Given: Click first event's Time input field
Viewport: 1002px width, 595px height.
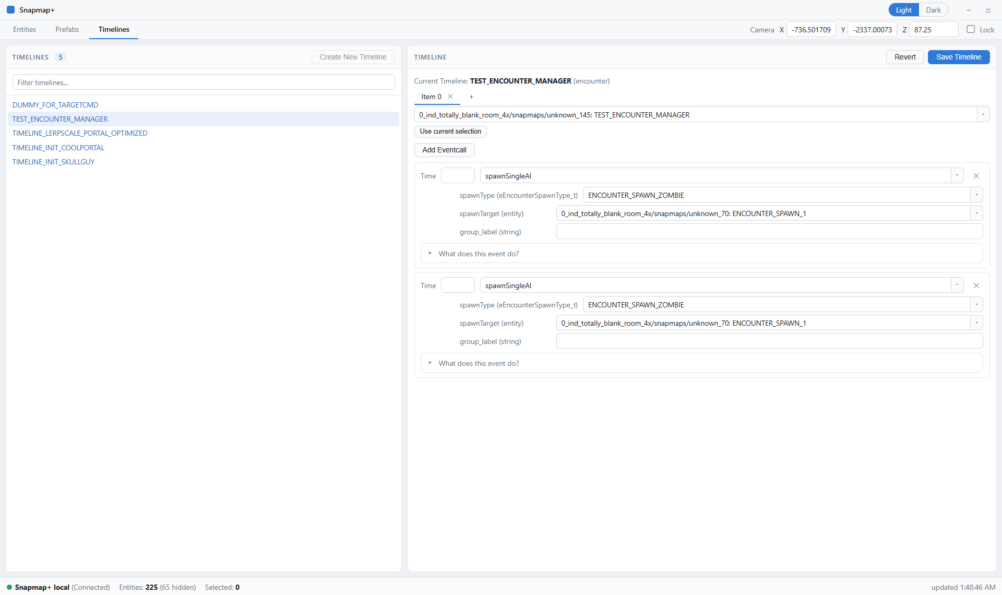Looking at the screenshot, I should click(458, 176).
